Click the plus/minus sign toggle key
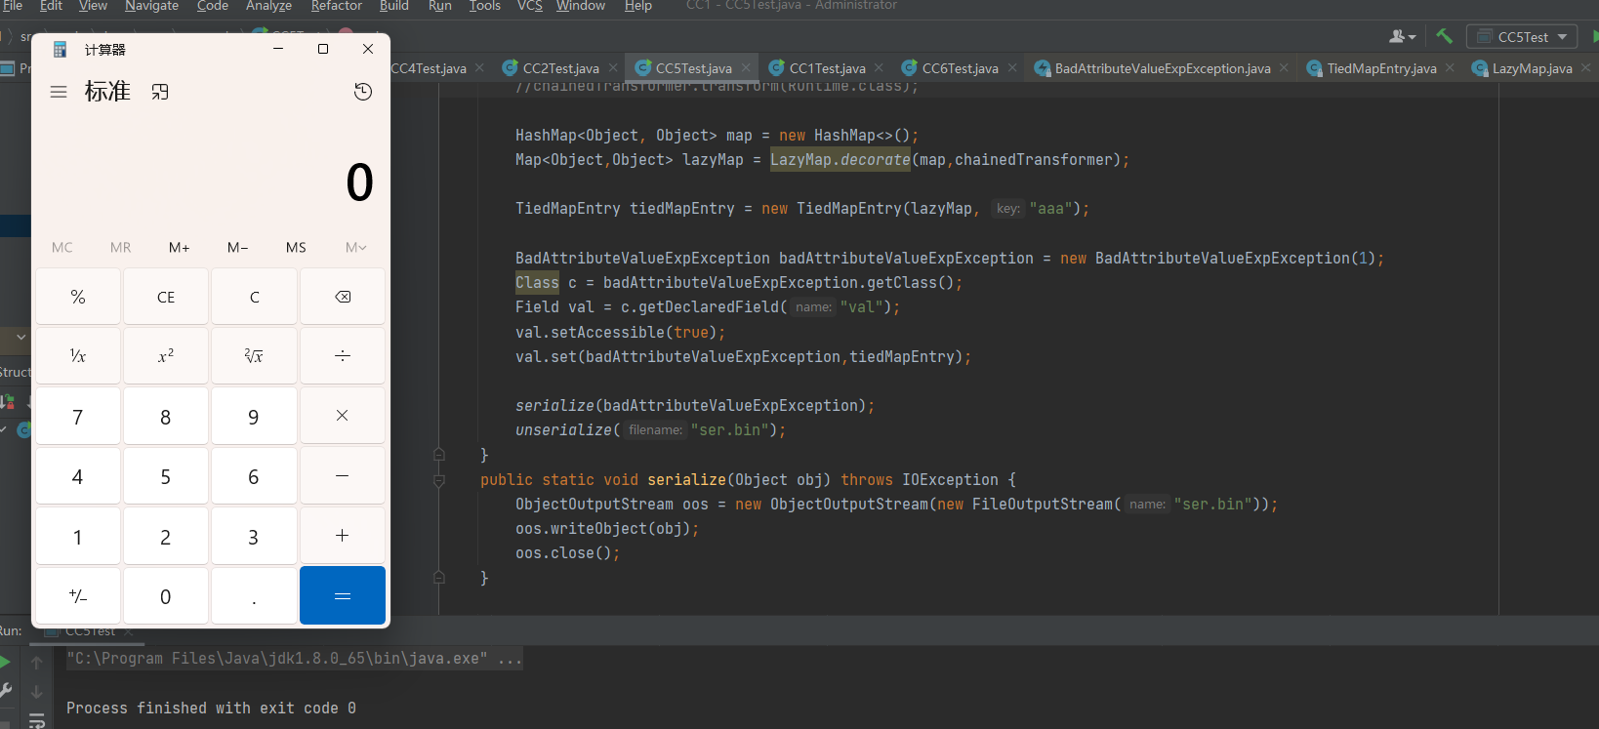Image resolution: width=1599 pixels, height=729 pixels. point(78,595)
